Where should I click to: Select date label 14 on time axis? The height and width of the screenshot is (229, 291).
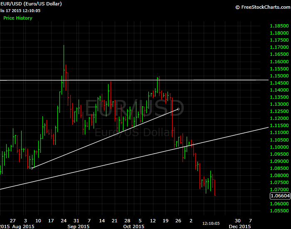click(102, 221)
